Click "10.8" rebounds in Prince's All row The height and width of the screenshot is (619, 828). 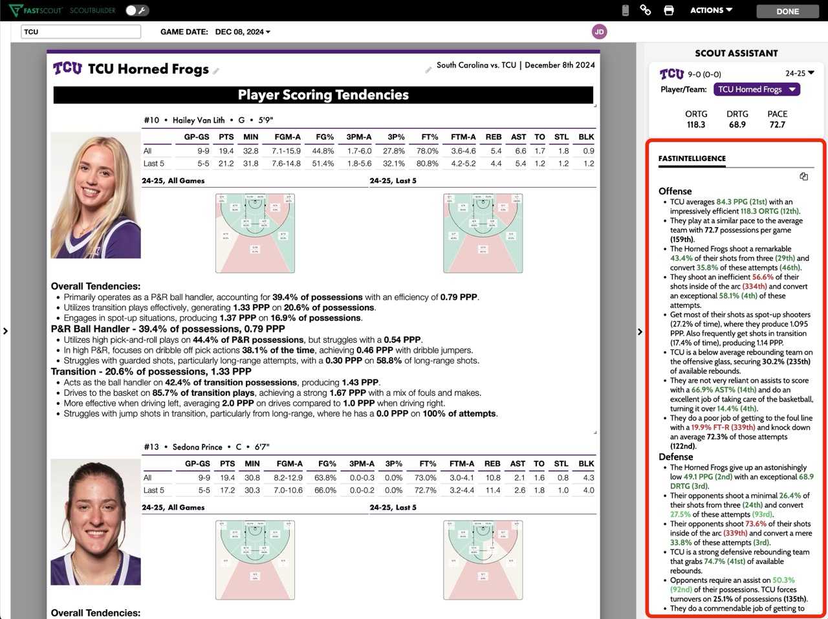point(494,477)
